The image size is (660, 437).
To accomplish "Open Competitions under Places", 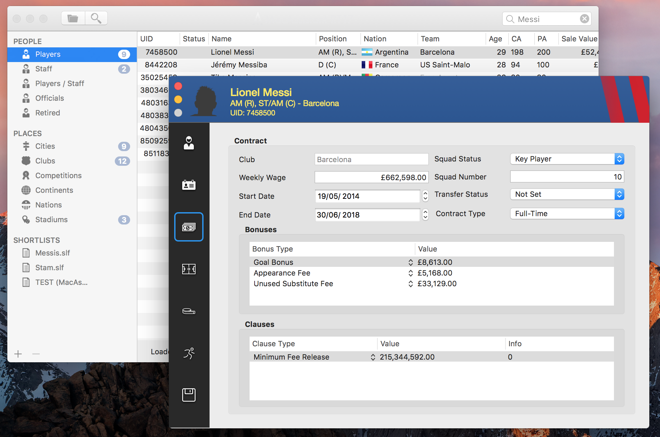I will (x=72, y=176).
